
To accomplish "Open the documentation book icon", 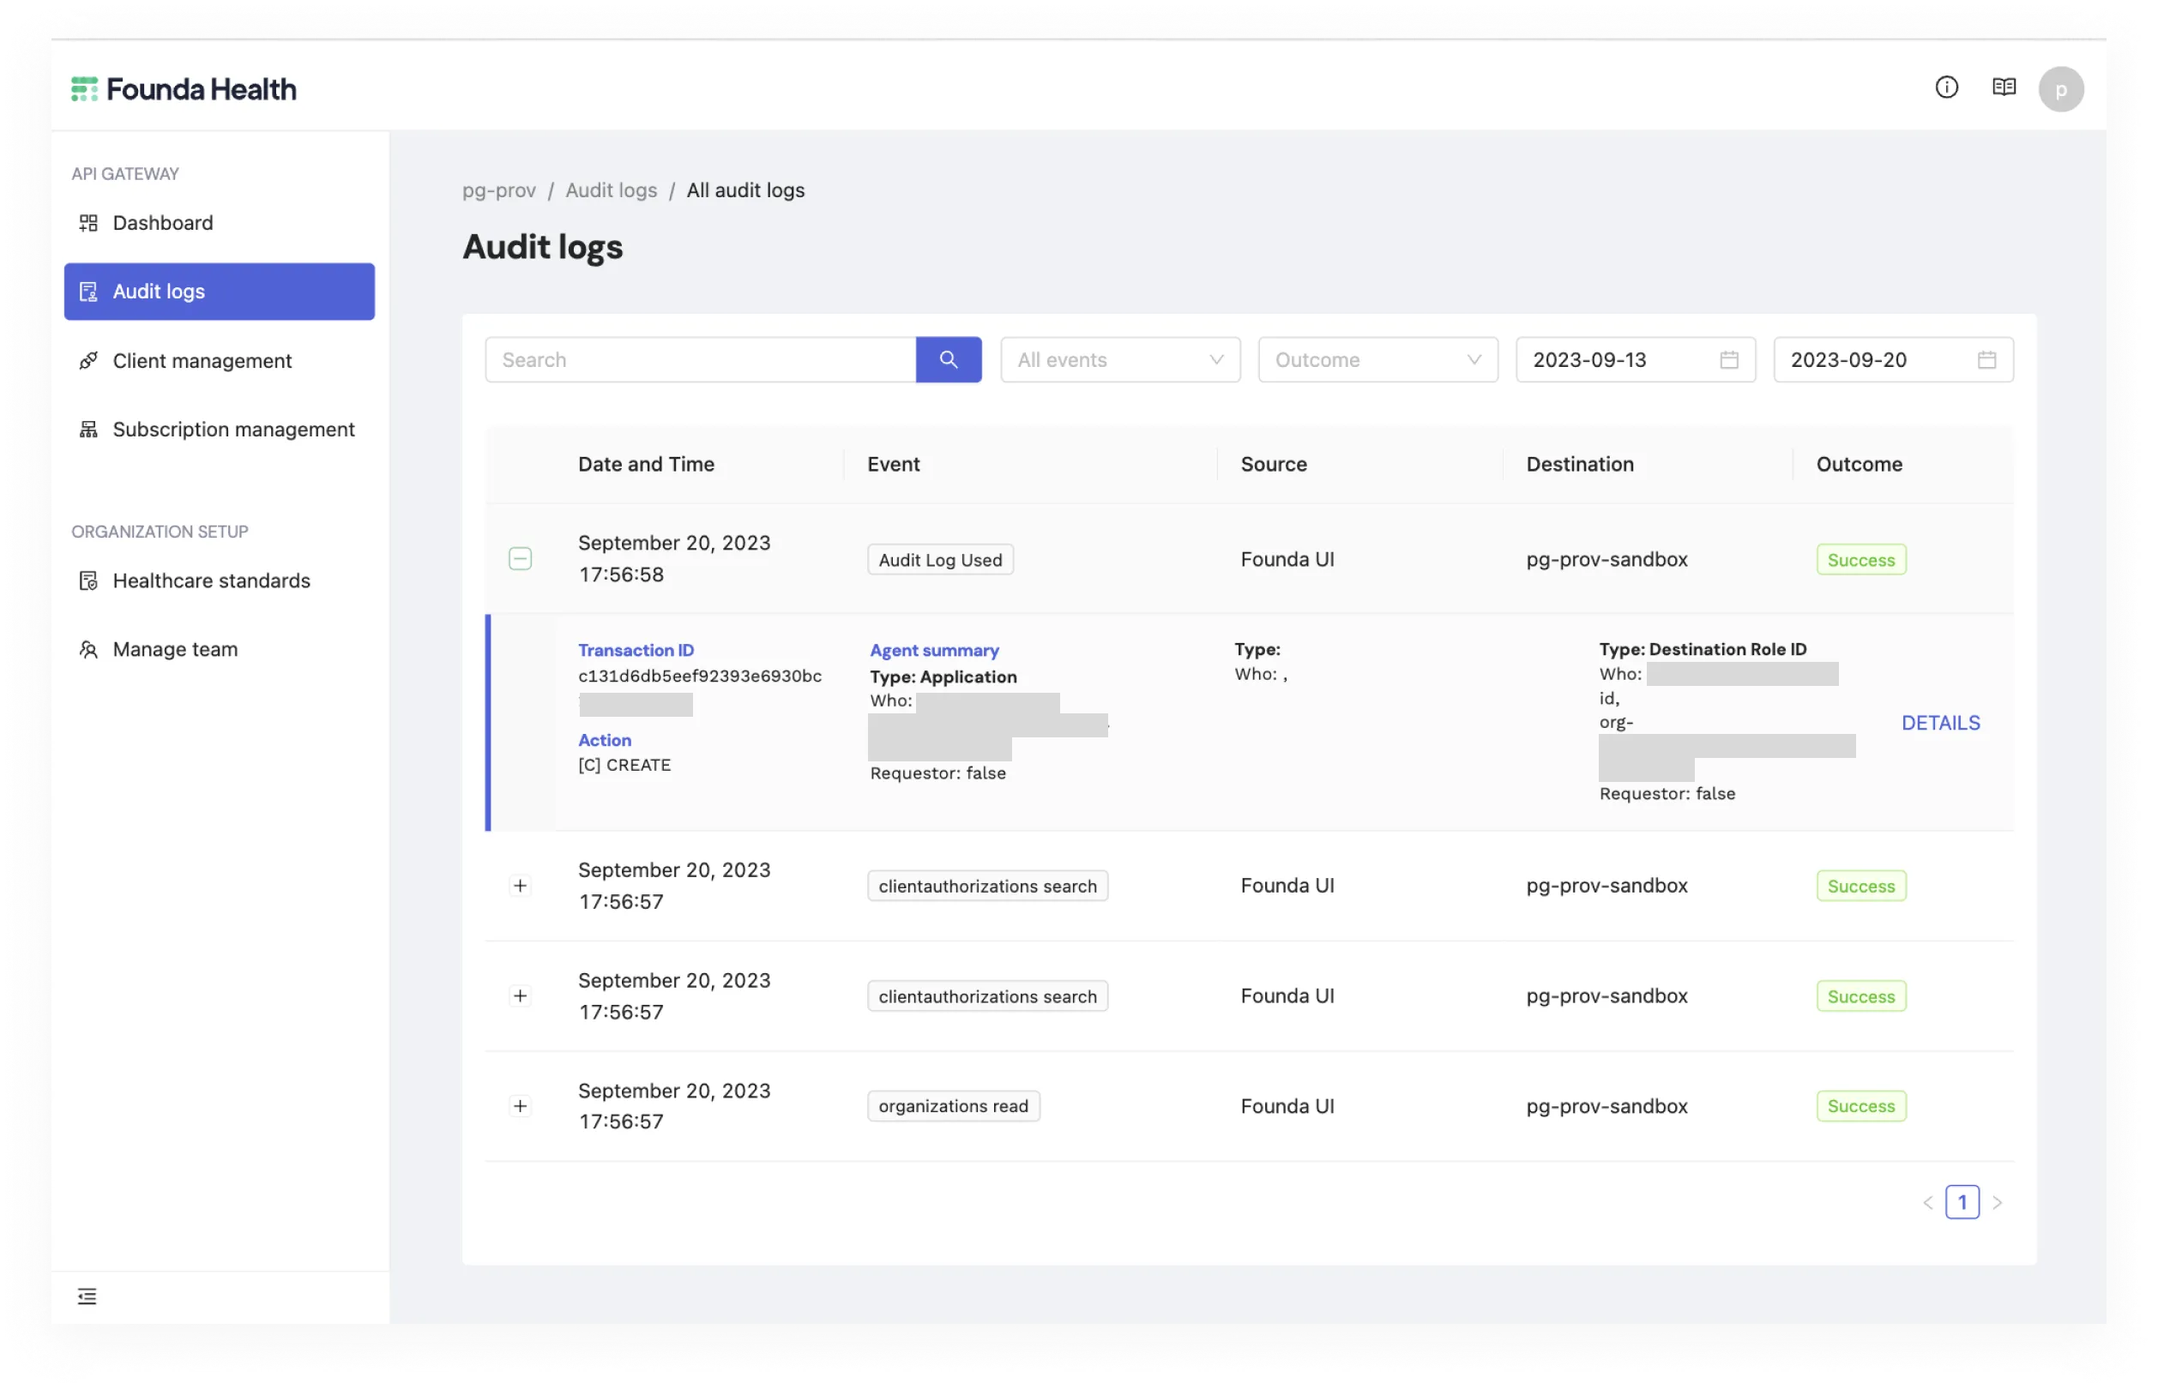I will 2003,87.
